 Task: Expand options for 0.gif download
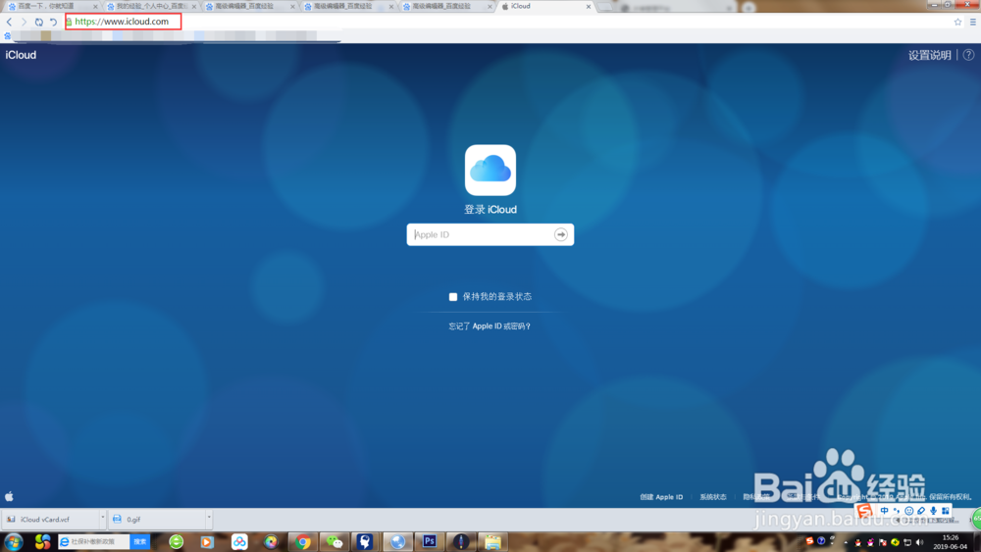pyautogui.click(x=209, y=519)
